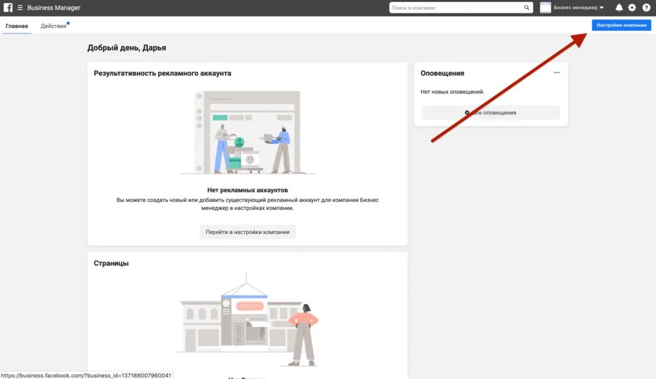Switch to the Главная tab

coord(17,26)
